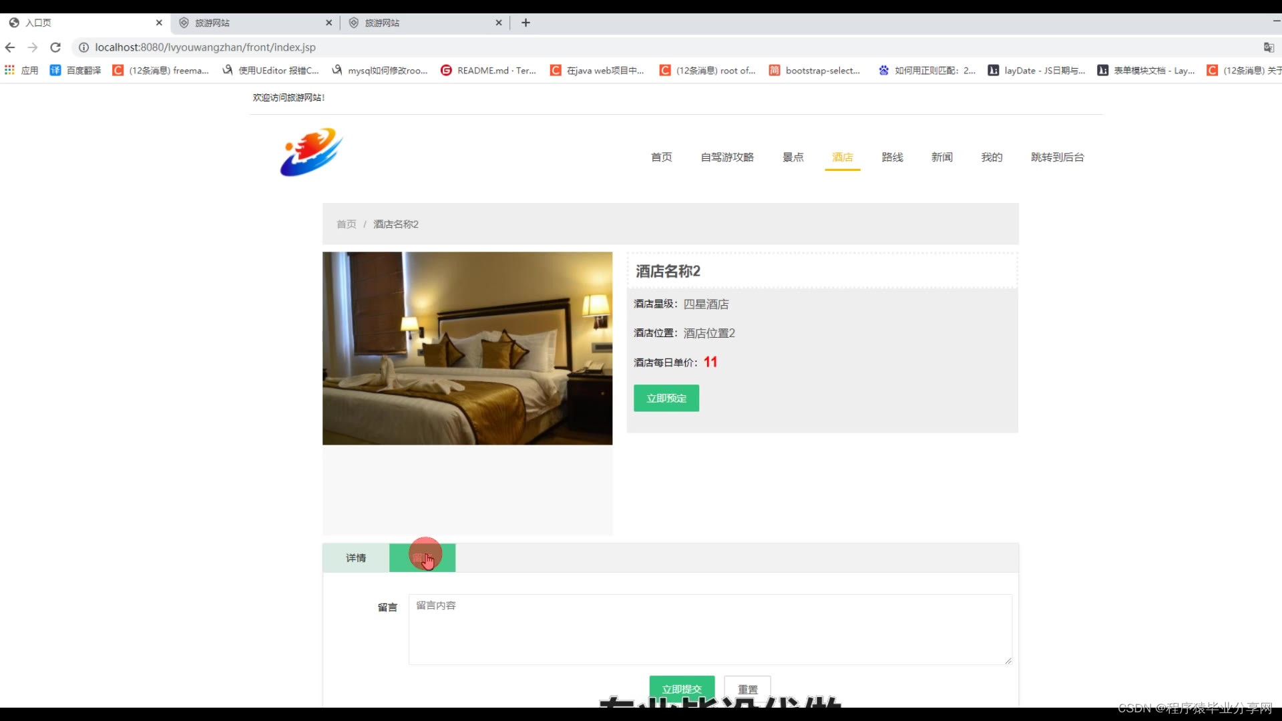Open the Apps grid icon in bookmarks bar
This screenshot has width=1282, height=721.
(9, 70)
